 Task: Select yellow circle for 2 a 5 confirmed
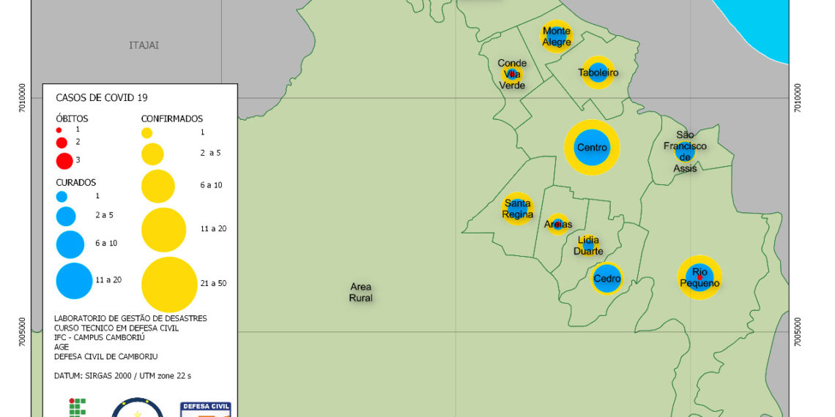152,154
